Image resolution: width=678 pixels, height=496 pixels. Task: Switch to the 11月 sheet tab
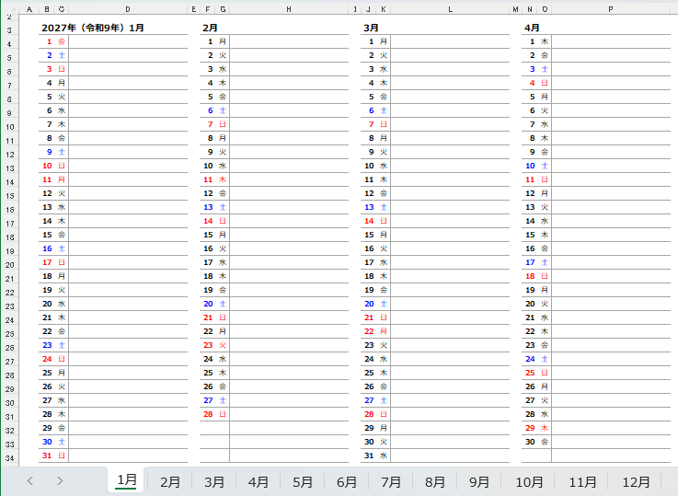(582, 481)
